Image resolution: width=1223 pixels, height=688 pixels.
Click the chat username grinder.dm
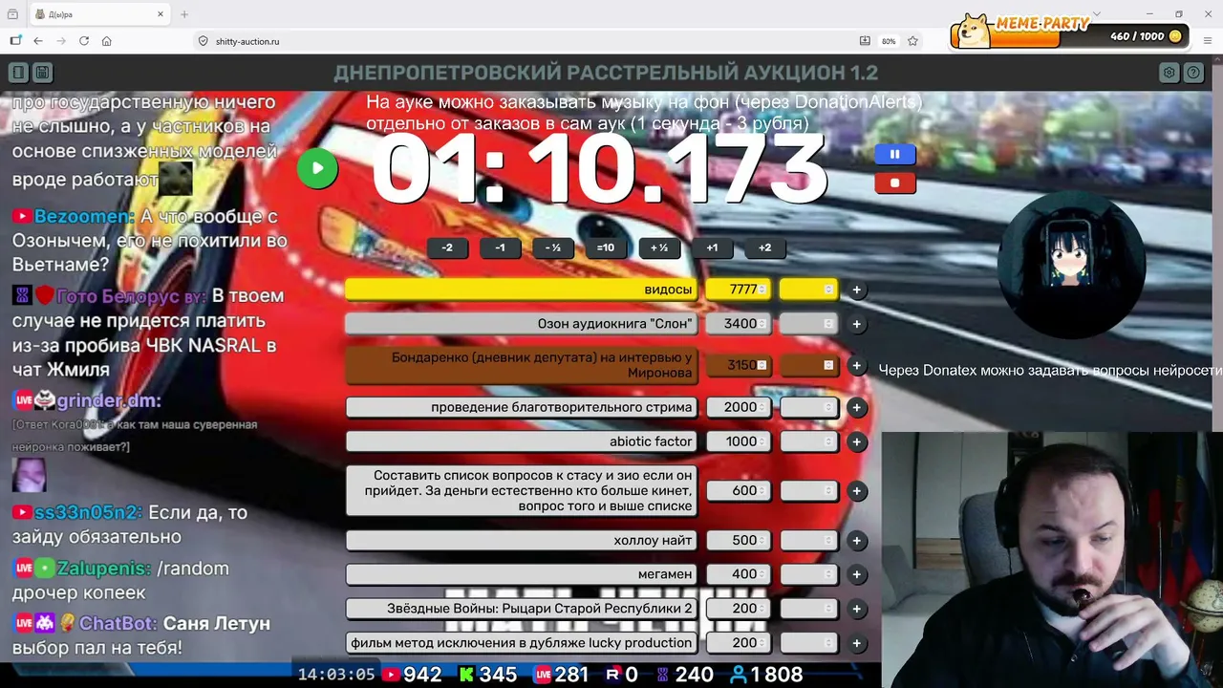(x=109, y=400)
